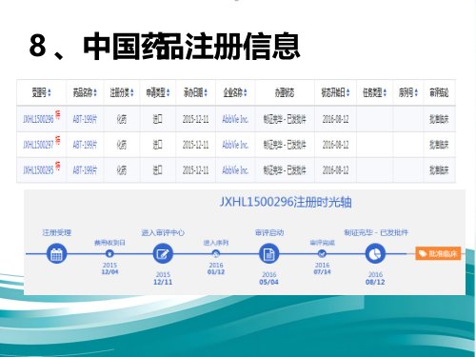This screenshot has width=476, height=357.
Task: Click 2015-12-11 in the JXHL1500296 row
Action: pyautogui.click(x=195, y=119)
